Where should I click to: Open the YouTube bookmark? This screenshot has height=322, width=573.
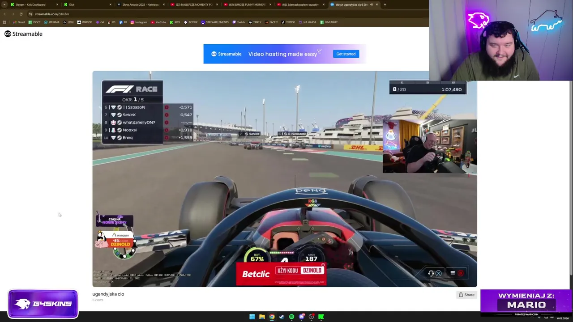pos(158,22)
